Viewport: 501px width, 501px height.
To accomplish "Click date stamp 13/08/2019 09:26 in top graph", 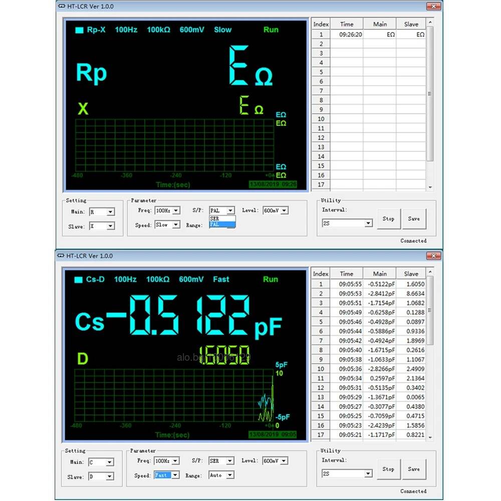I will (x=273, y=184).
